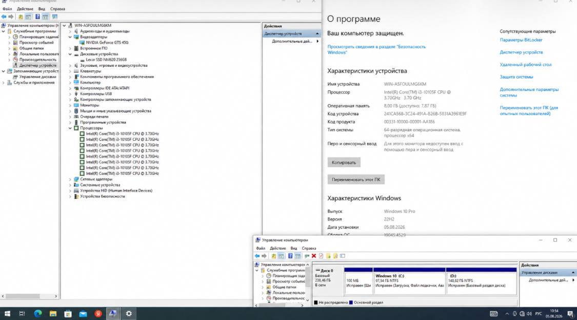Open Yandex browser from taskbar

(97, 314)
